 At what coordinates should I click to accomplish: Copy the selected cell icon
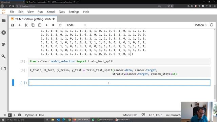coord(33,25)
